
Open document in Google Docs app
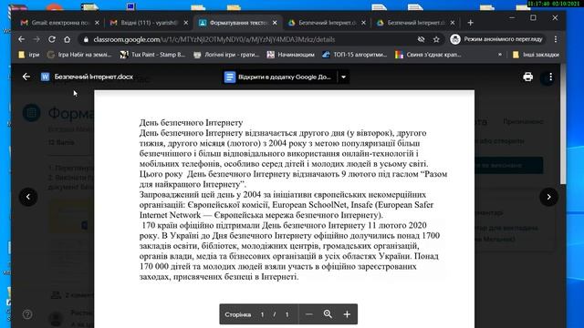point(280,77)
